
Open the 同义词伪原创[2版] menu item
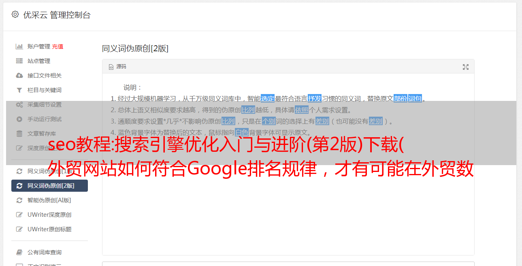point(49,186)
